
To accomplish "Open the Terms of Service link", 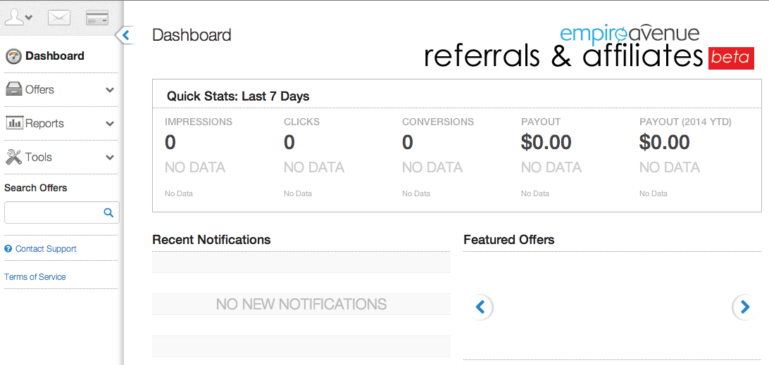I will (35, 277).
